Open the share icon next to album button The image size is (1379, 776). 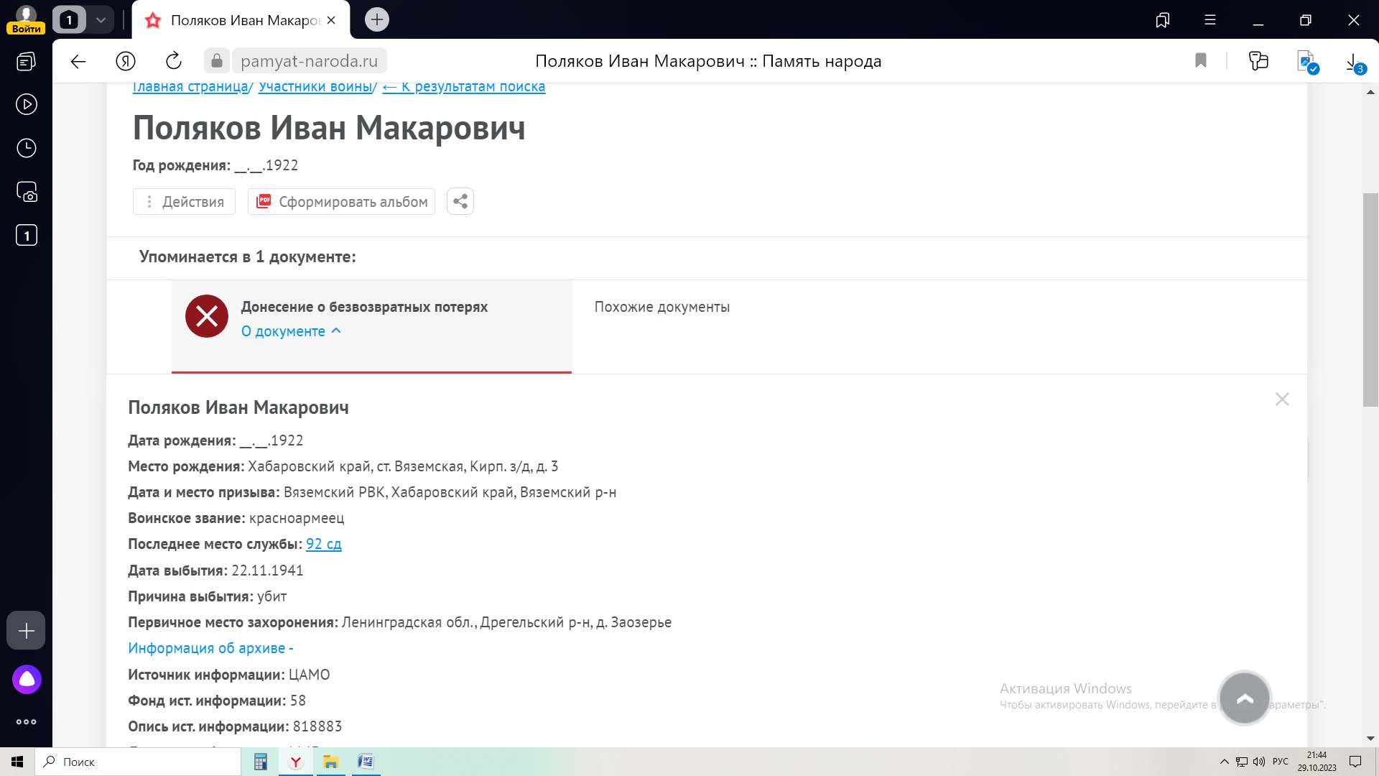click(x=460, y=201)
